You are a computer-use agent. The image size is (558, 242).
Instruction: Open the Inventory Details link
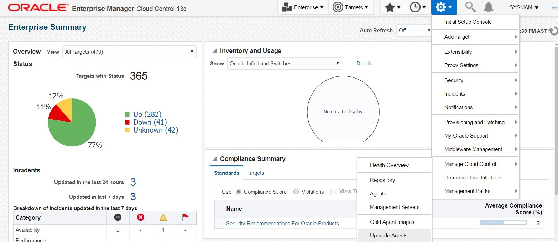[364, 64]
